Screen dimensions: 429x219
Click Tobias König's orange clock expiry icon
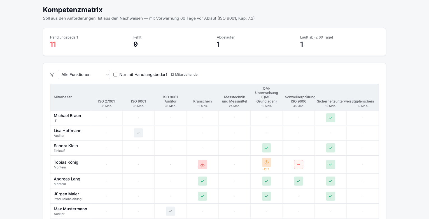pyautogui.click(x=267, y=162)
